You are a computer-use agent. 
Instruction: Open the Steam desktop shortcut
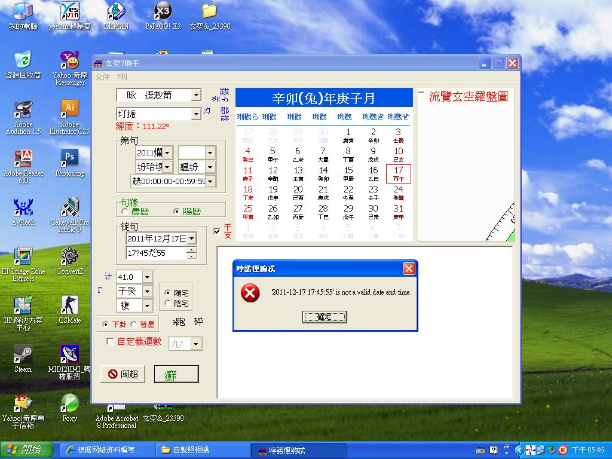click(23, 359)
